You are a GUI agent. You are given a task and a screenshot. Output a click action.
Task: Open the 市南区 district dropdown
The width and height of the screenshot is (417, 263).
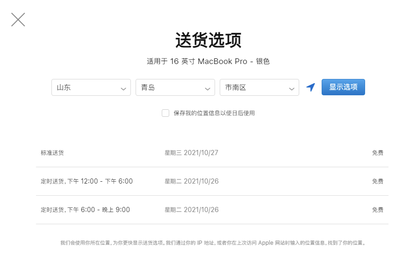(x=259, y=87)
